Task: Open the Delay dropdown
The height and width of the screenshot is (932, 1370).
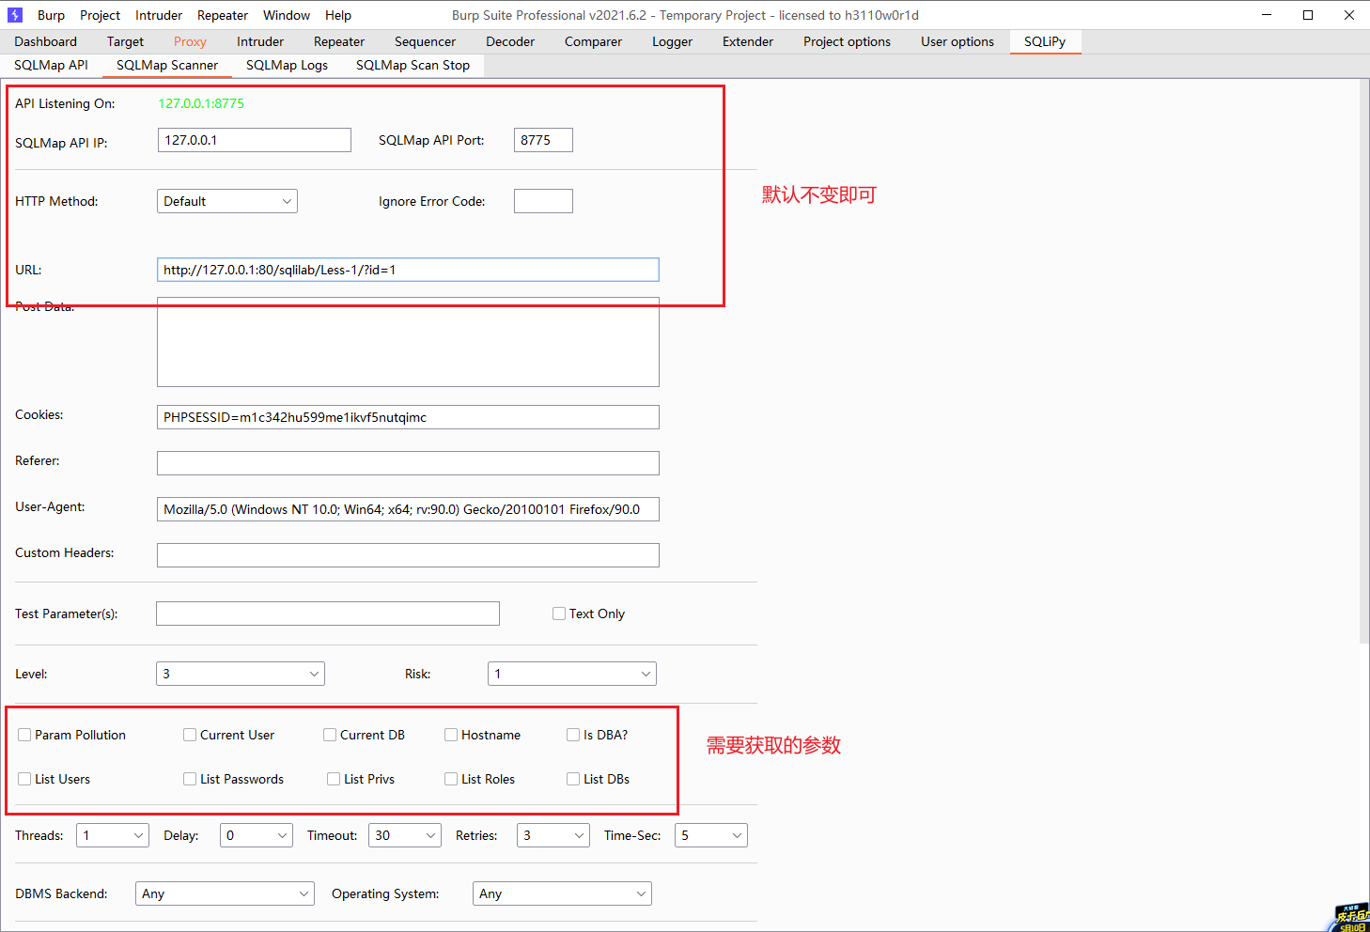Action: point(257,835)
